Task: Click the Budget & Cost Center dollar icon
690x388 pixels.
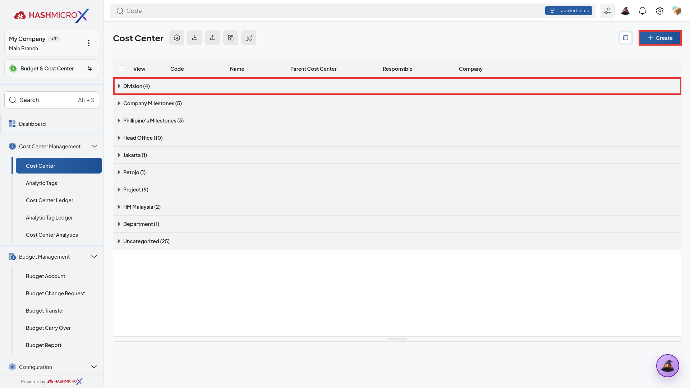Action: point(13,68)
